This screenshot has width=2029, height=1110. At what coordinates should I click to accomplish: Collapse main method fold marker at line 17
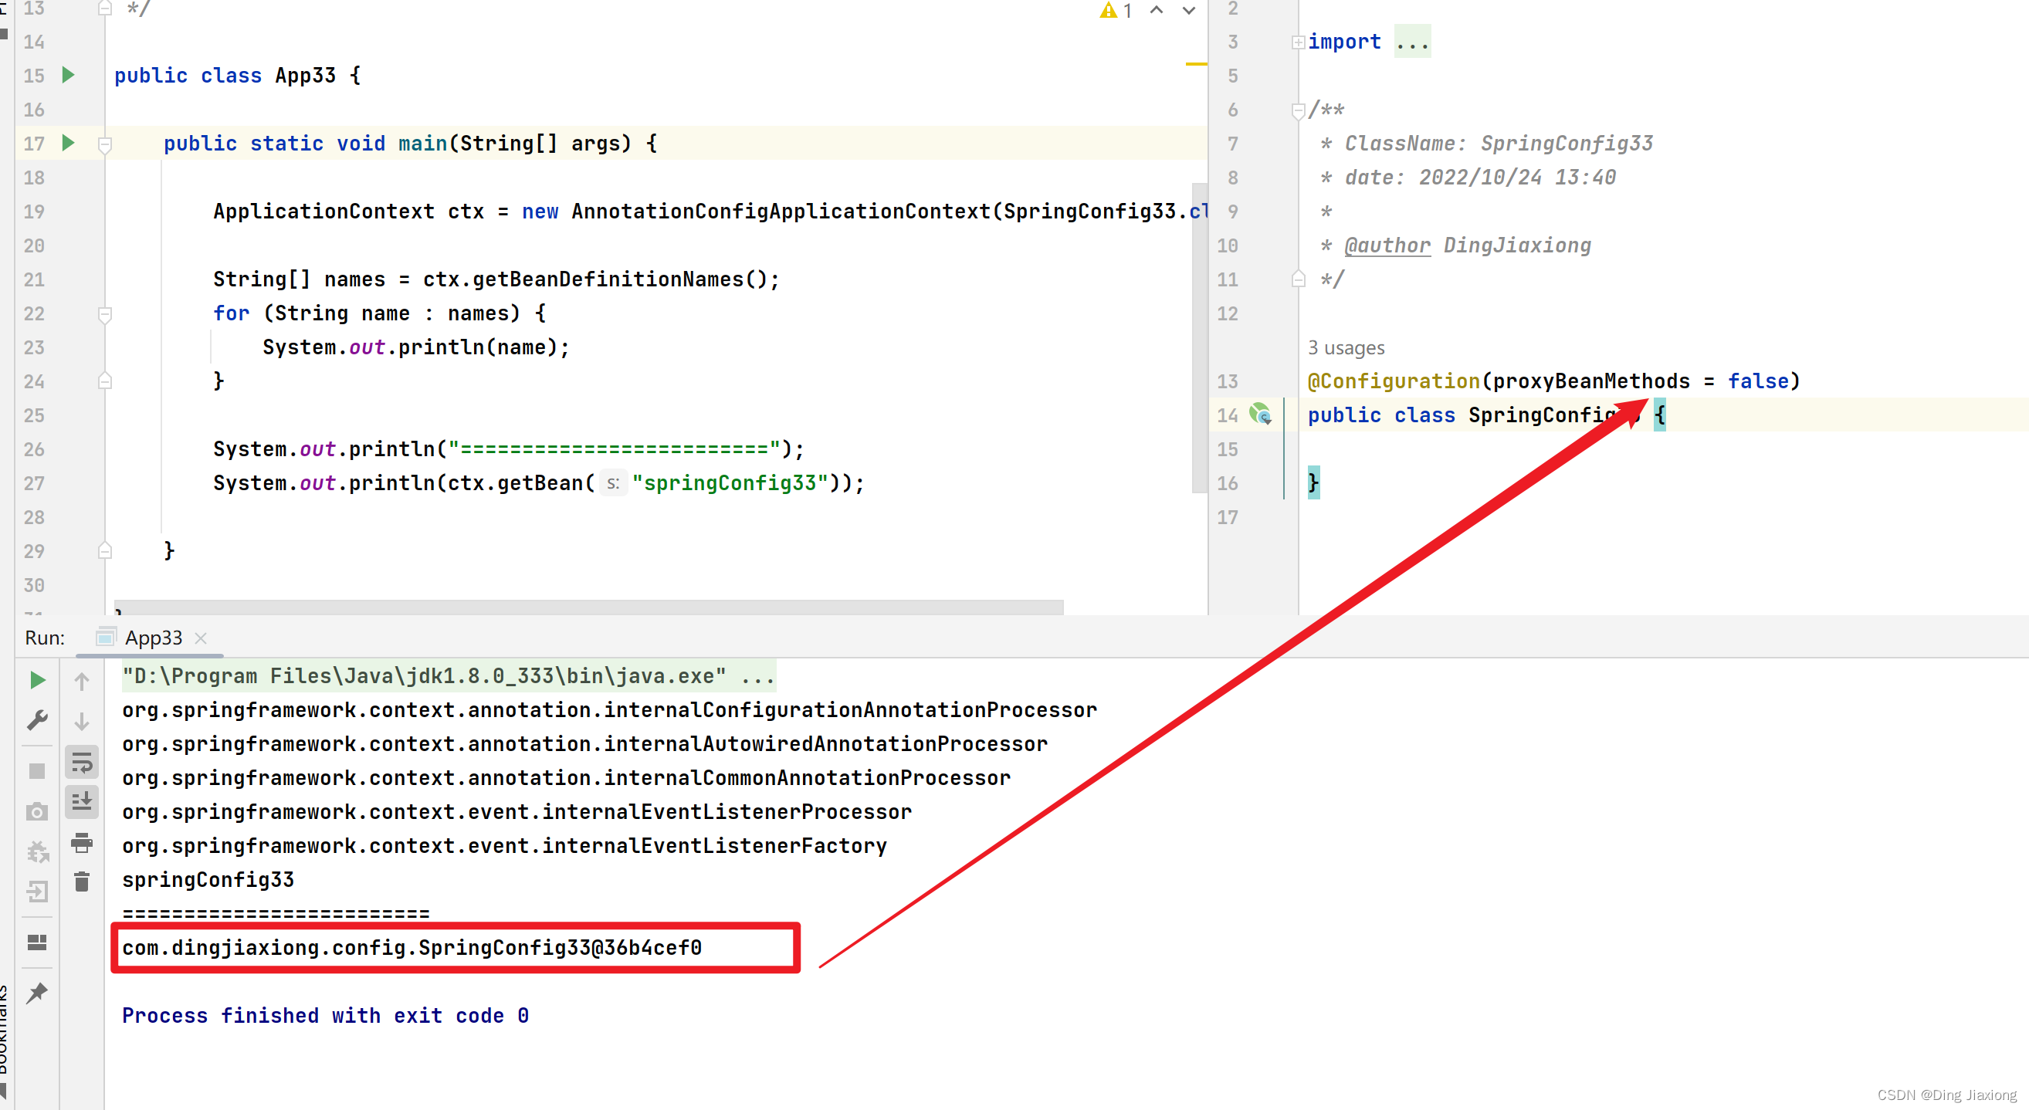pyautogui.click(x=105, y=144)
